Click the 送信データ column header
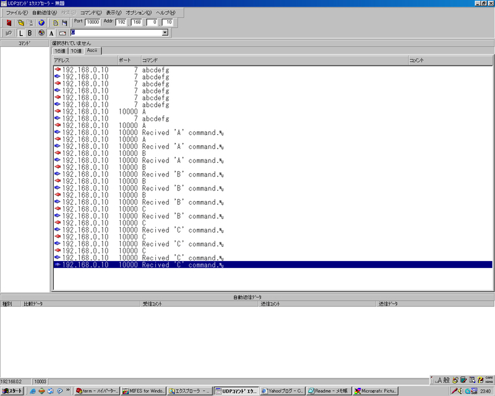The image size is (495, 396). coord(436,304)
